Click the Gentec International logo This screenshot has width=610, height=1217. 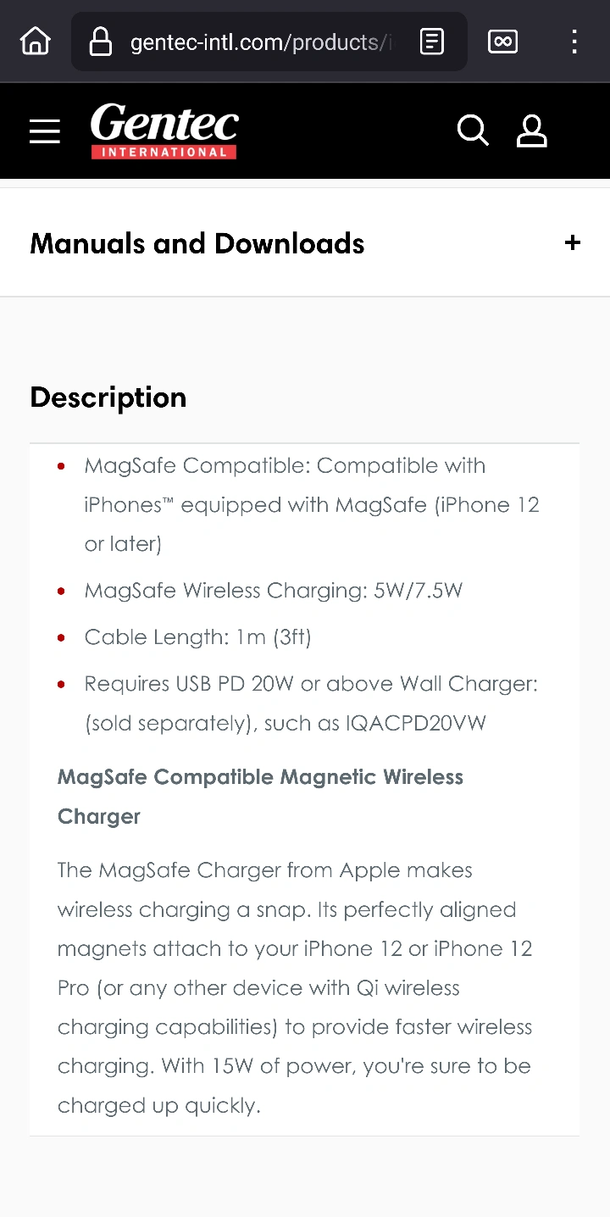(164, 131)
